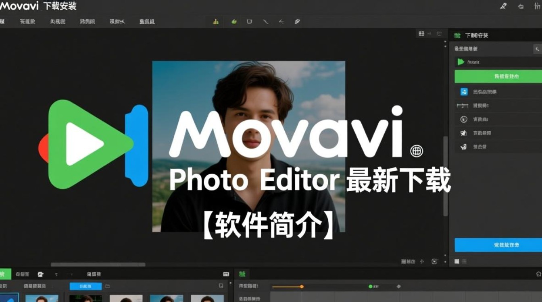The width and height of the screenshot is (542, 302).
Task: Open the folder icon next to the blue chip
Action: (107, 286)
